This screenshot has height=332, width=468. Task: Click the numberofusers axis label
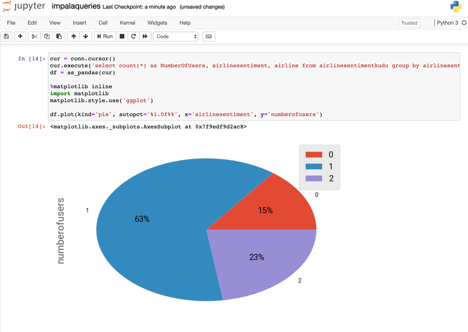(x=60, y=231)
